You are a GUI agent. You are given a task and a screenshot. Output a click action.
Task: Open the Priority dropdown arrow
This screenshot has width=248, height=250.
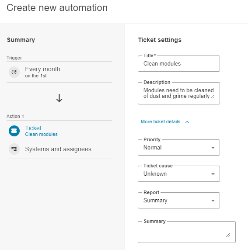(213, 148)
